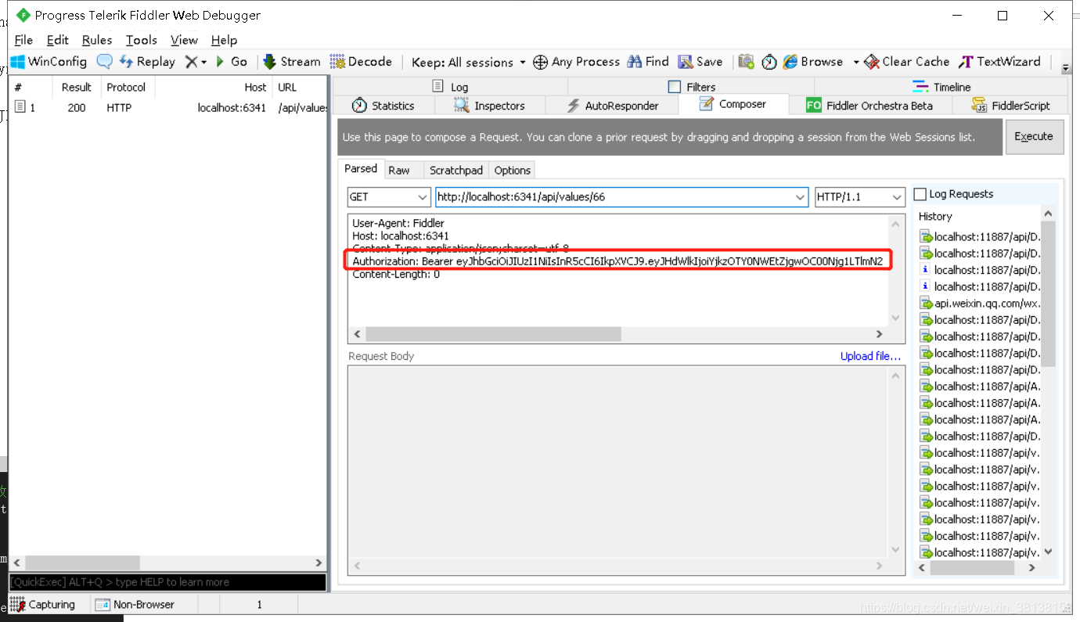1080x622 pixels.
Task: Click the Host: localhost:6341 header line
Action: [x=401, y=235]
